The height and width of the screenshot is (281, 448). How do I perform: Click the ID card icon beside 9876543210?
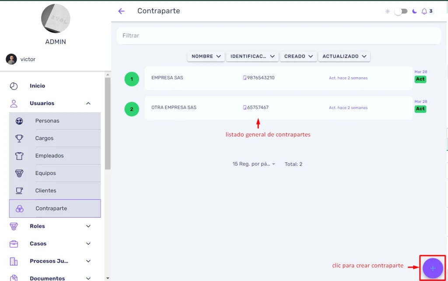point(245,78)
